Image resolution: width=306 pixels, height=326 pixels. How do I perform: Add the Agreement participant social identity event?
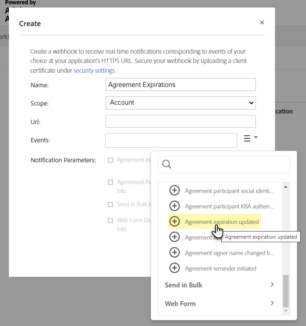click(x=175, y=191)
